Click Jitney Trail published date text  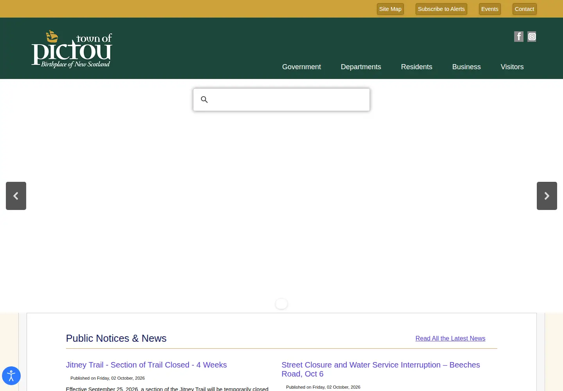coord(108,378)
